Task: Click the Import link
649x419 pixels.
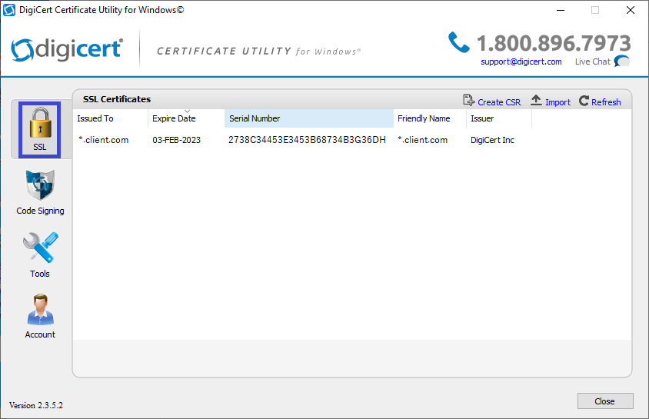Action: (x=557, y=102)
